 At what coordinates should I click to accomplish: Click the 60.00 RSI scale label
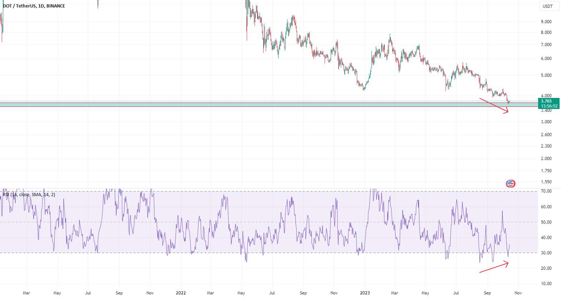[546, 207]
